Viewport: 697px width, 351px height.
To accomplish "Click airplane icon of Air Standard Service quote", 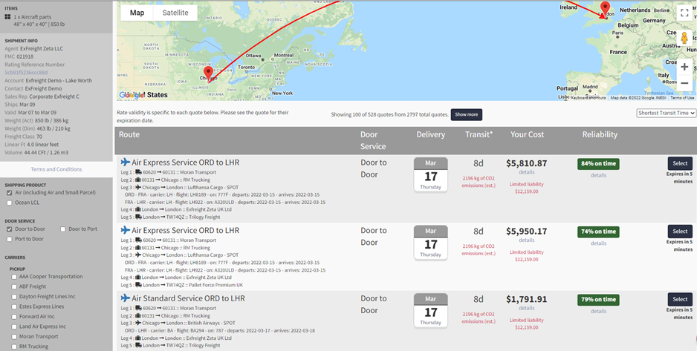I will pyautogui.click(x=126, y=298).
